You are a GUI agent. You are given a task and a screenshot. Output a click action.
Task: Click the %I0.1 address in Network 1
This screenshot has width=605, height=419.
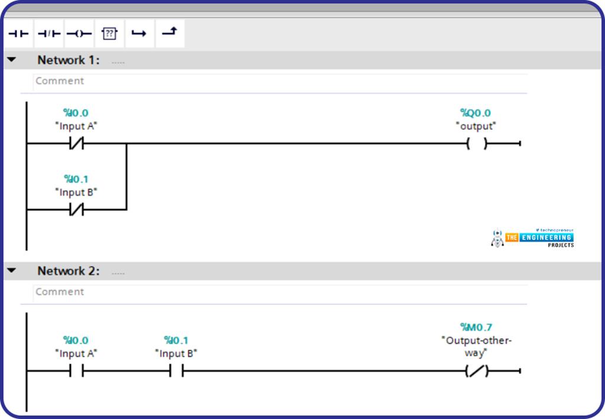click(76, 179)
